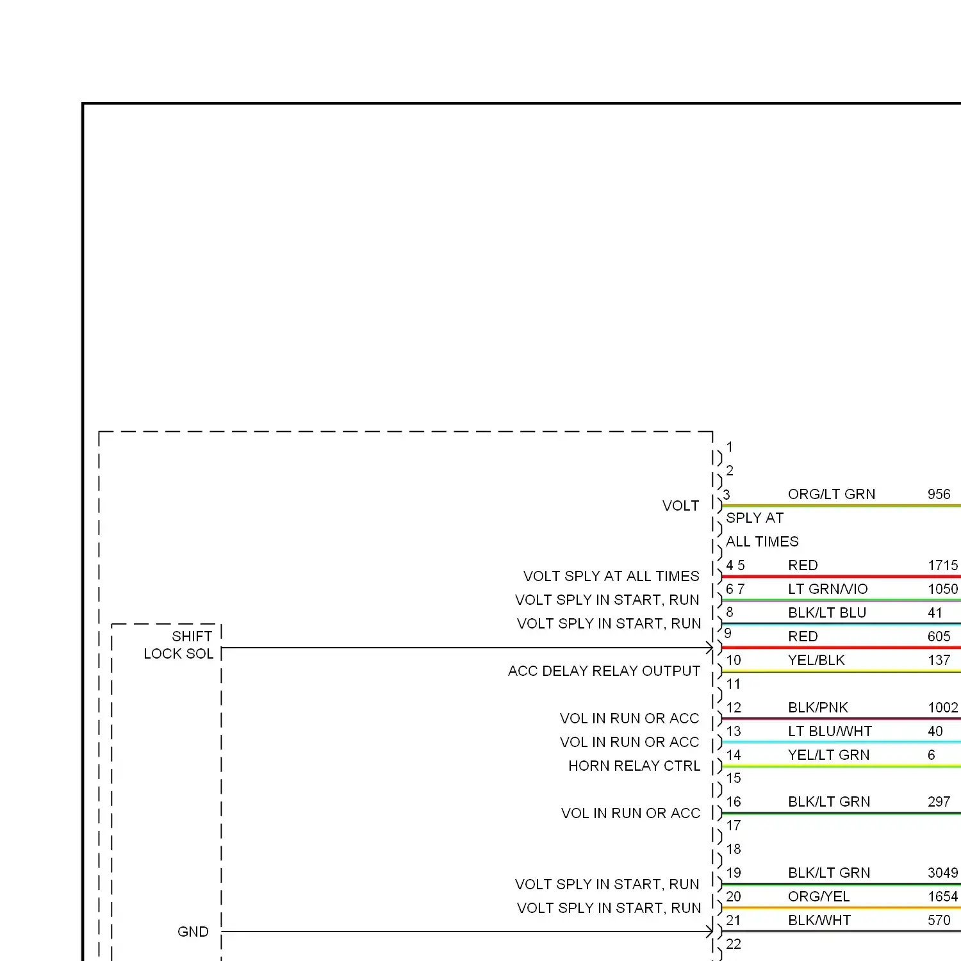Click connector pin number 22
Image resolution: width=961 pixels, height=961 pixels.
pos(734,944)
